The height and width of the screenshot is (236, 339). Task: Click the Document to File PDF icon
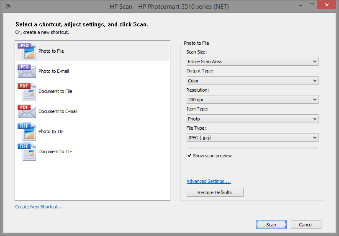coord(27,91)
